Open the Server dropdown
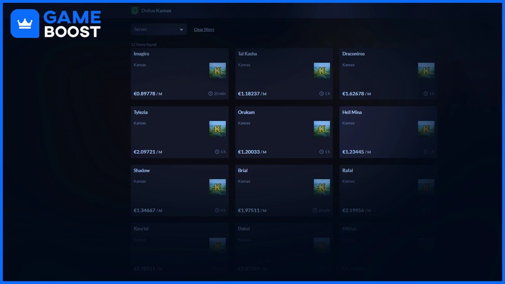This screenshot has height=284, width=505. tap(159, 29)
